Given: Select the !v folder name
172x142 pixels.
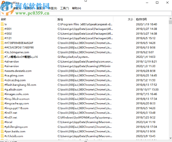Looking at the screenshot, I should tap(6, 24).
